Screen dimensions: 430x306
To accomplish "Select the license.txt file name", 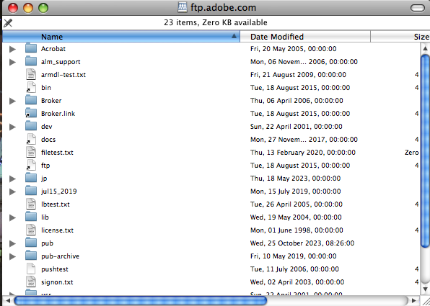I will (57, 230).
